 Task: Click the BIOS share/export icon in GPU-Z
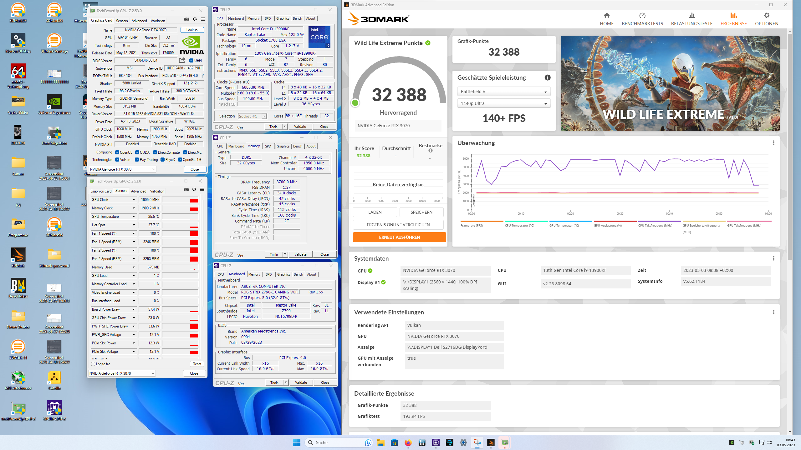tap(182, 60)
